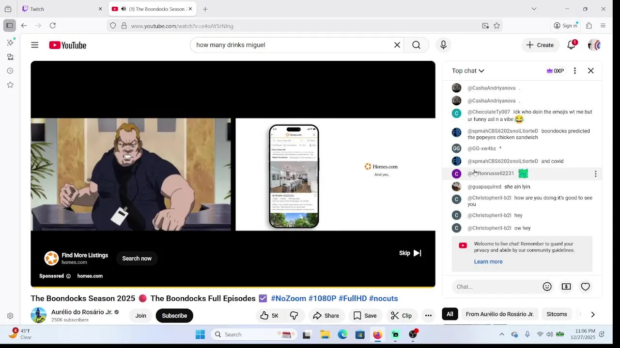Open more actions below the video
Viewport: 620px width, 348px height.
point(428,316)
